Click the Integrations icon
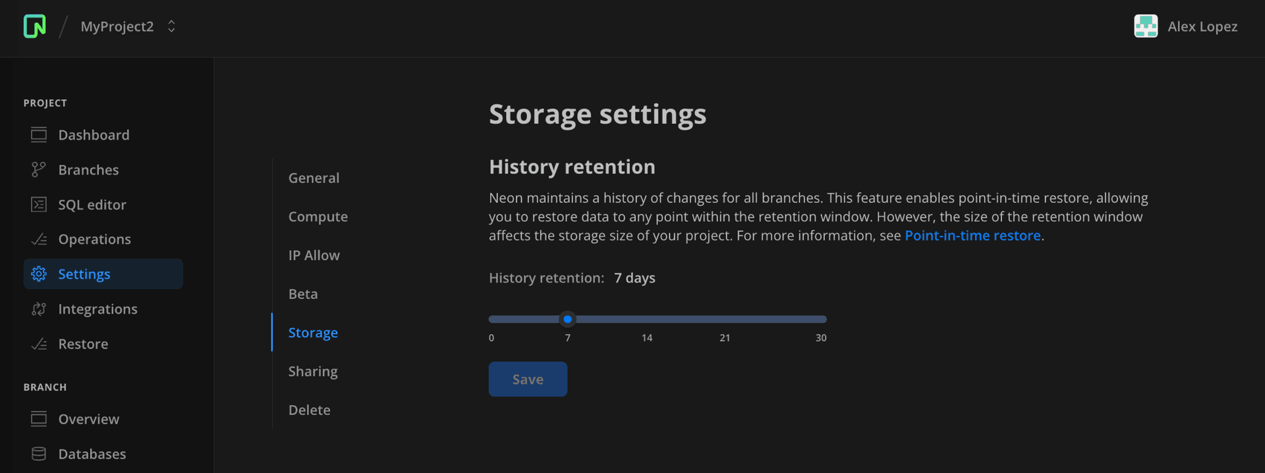Screen dimensions: 1265x473 (x=39, y=309)
